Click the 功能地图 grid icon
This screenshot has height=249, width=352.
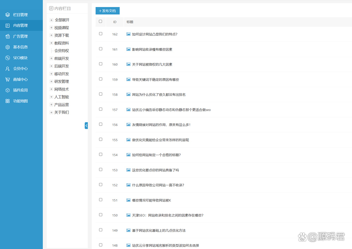pyautogui.click(x=8, y=101)
